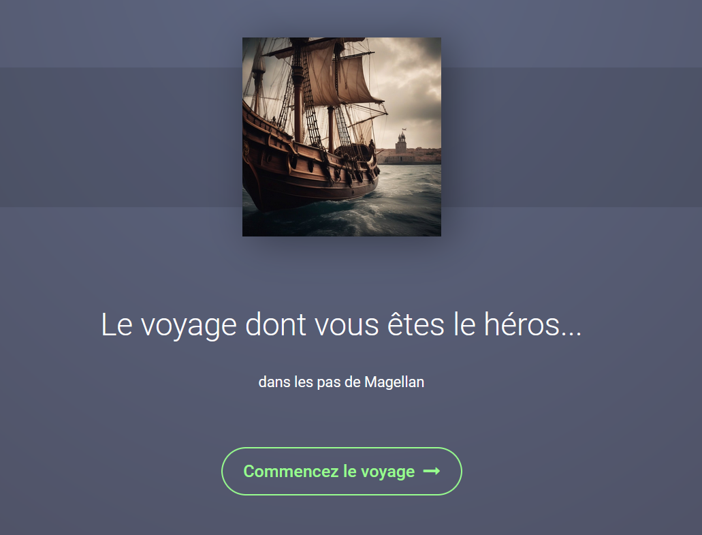Viewport: 702px width, 535px height.
Task: Click the word voyage in the main heading
Action: [189, 325]
